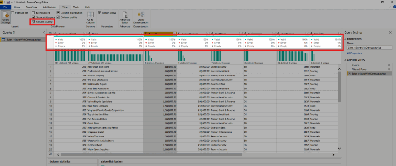The image size is (396, 166).
Task: Click the All Properties link
Action: 354,53
